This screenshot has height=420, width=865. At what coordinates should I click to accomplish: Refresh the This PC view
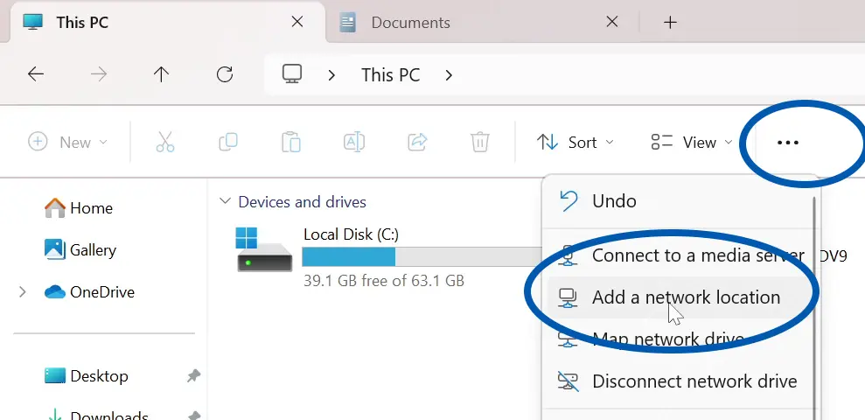point(225,74)
